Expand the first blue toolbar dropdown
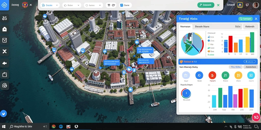This screenshot has width=261, height=130. click(50, 5)
